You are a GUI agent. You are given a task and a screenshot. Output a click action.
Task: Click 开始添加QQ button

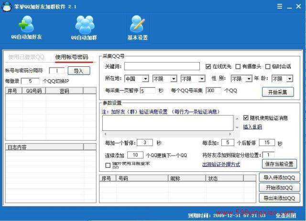tap(279, 188)
